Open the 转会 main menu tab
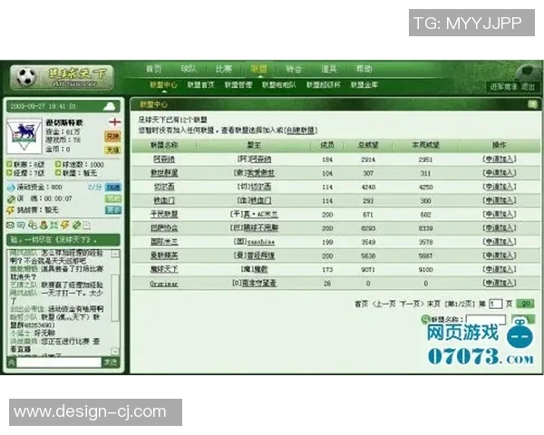544x435 pixels. [294, 69]
